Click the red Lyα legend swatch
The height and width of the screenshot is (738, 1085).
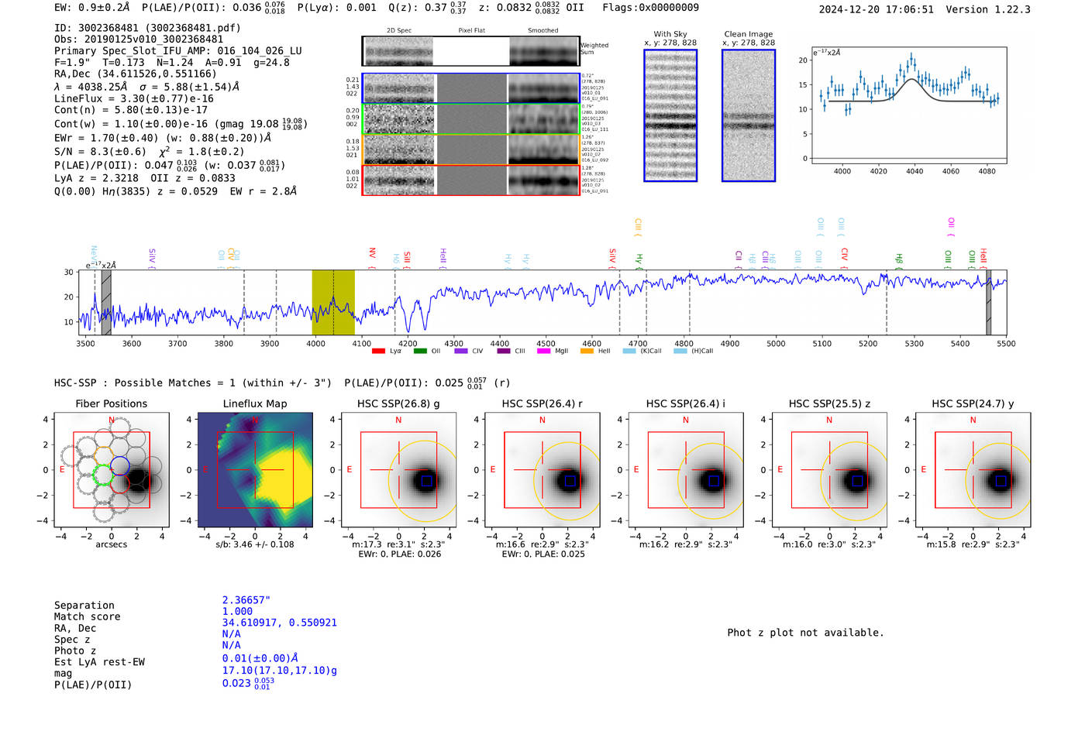pyautogui.click(x=378, y=351)
